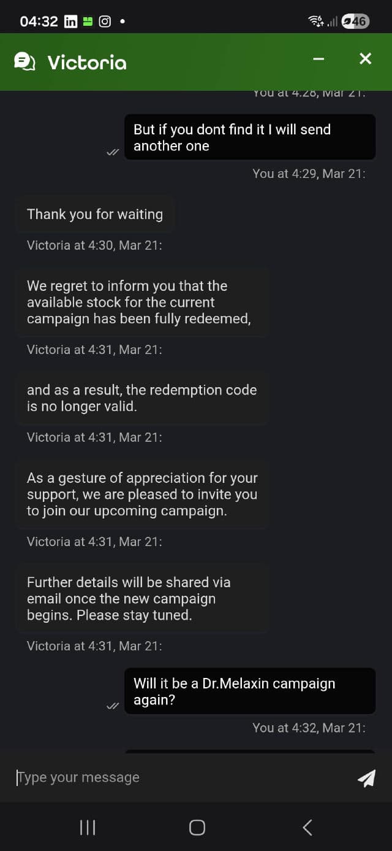Tap the "But if you dont find it" sent message
Image resolution: width=392 pixels, height=851 pixels.
click(249, 137)
